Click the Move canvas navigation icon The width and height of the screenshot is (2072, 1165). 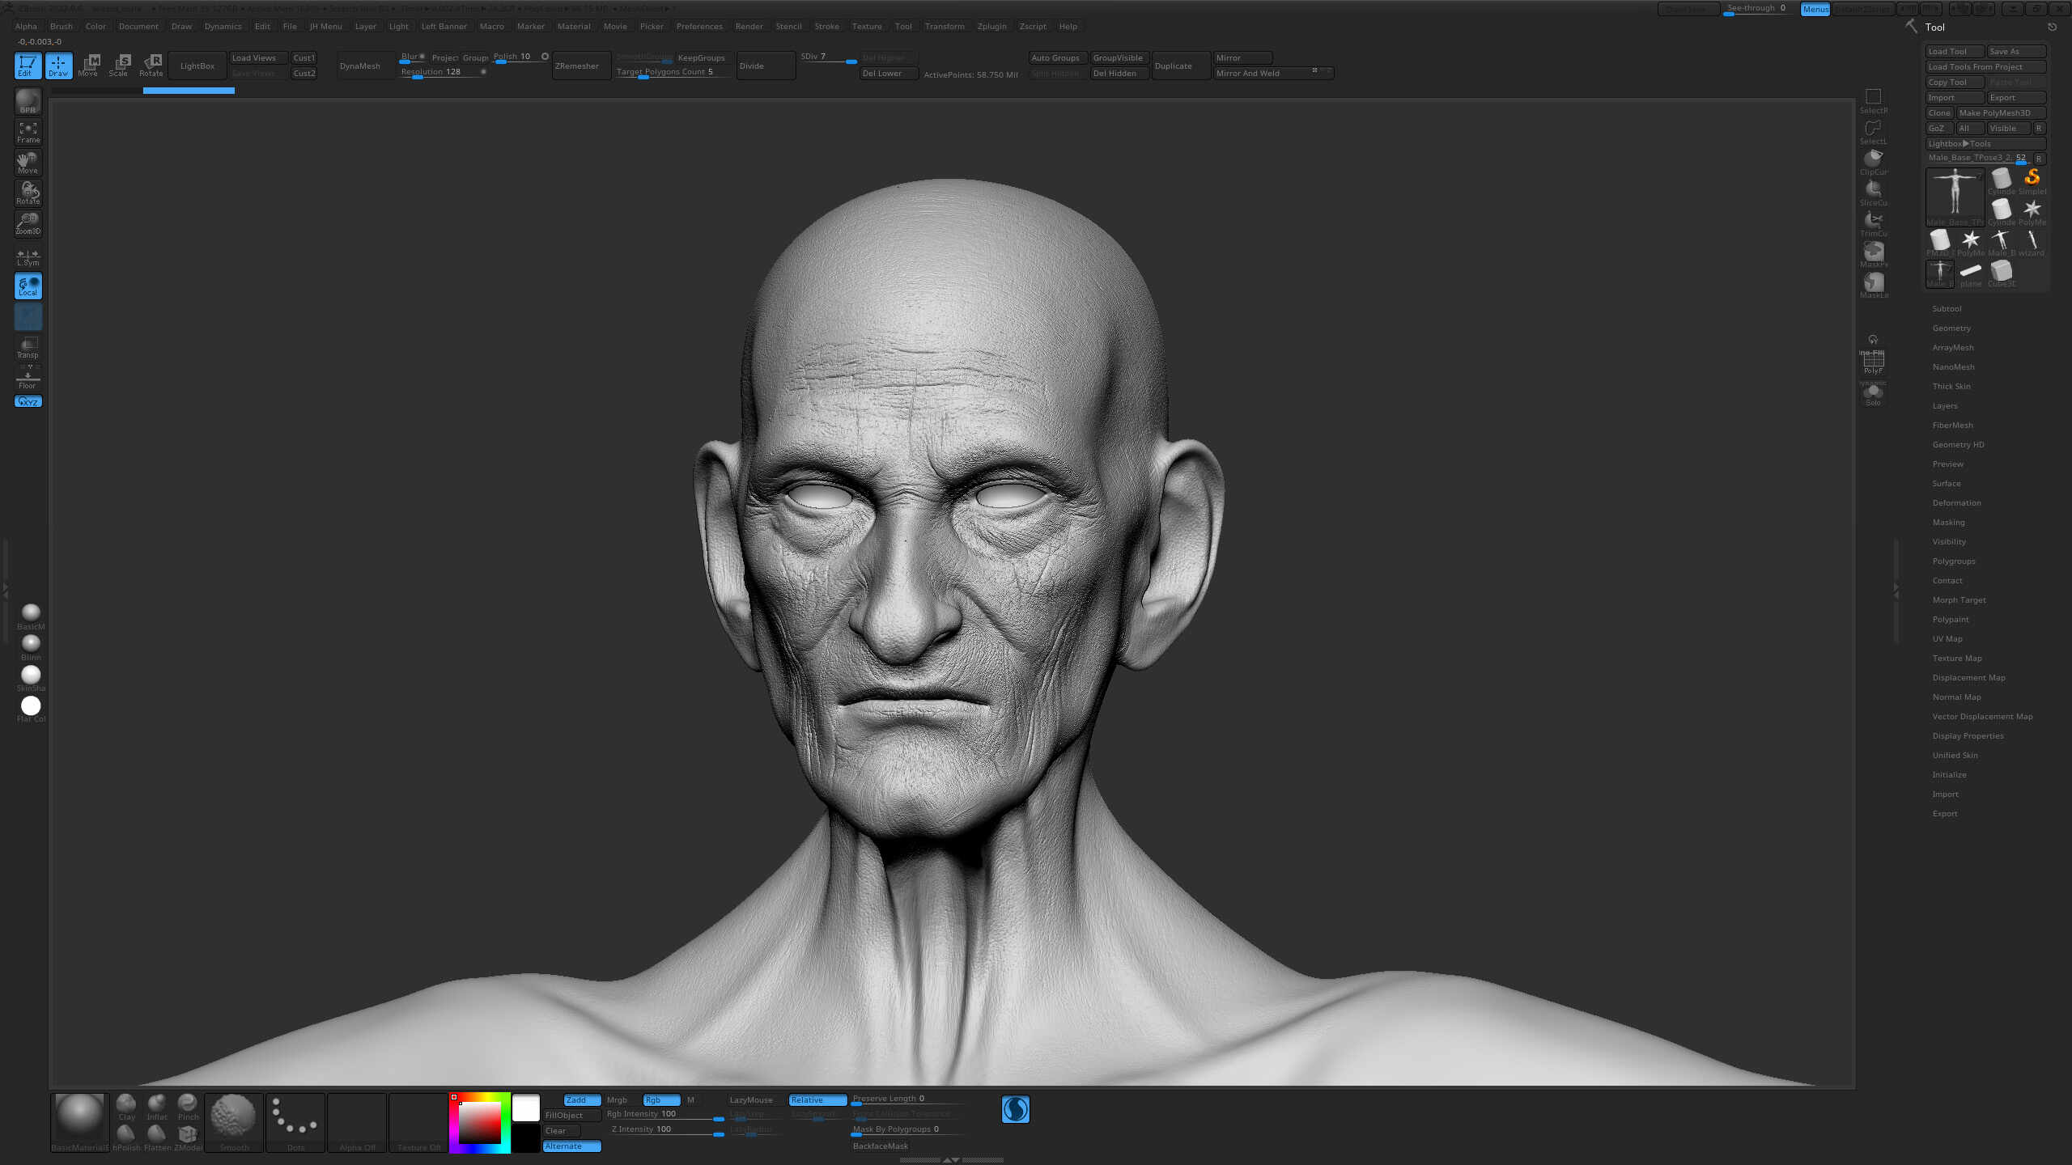coord(28,163)
